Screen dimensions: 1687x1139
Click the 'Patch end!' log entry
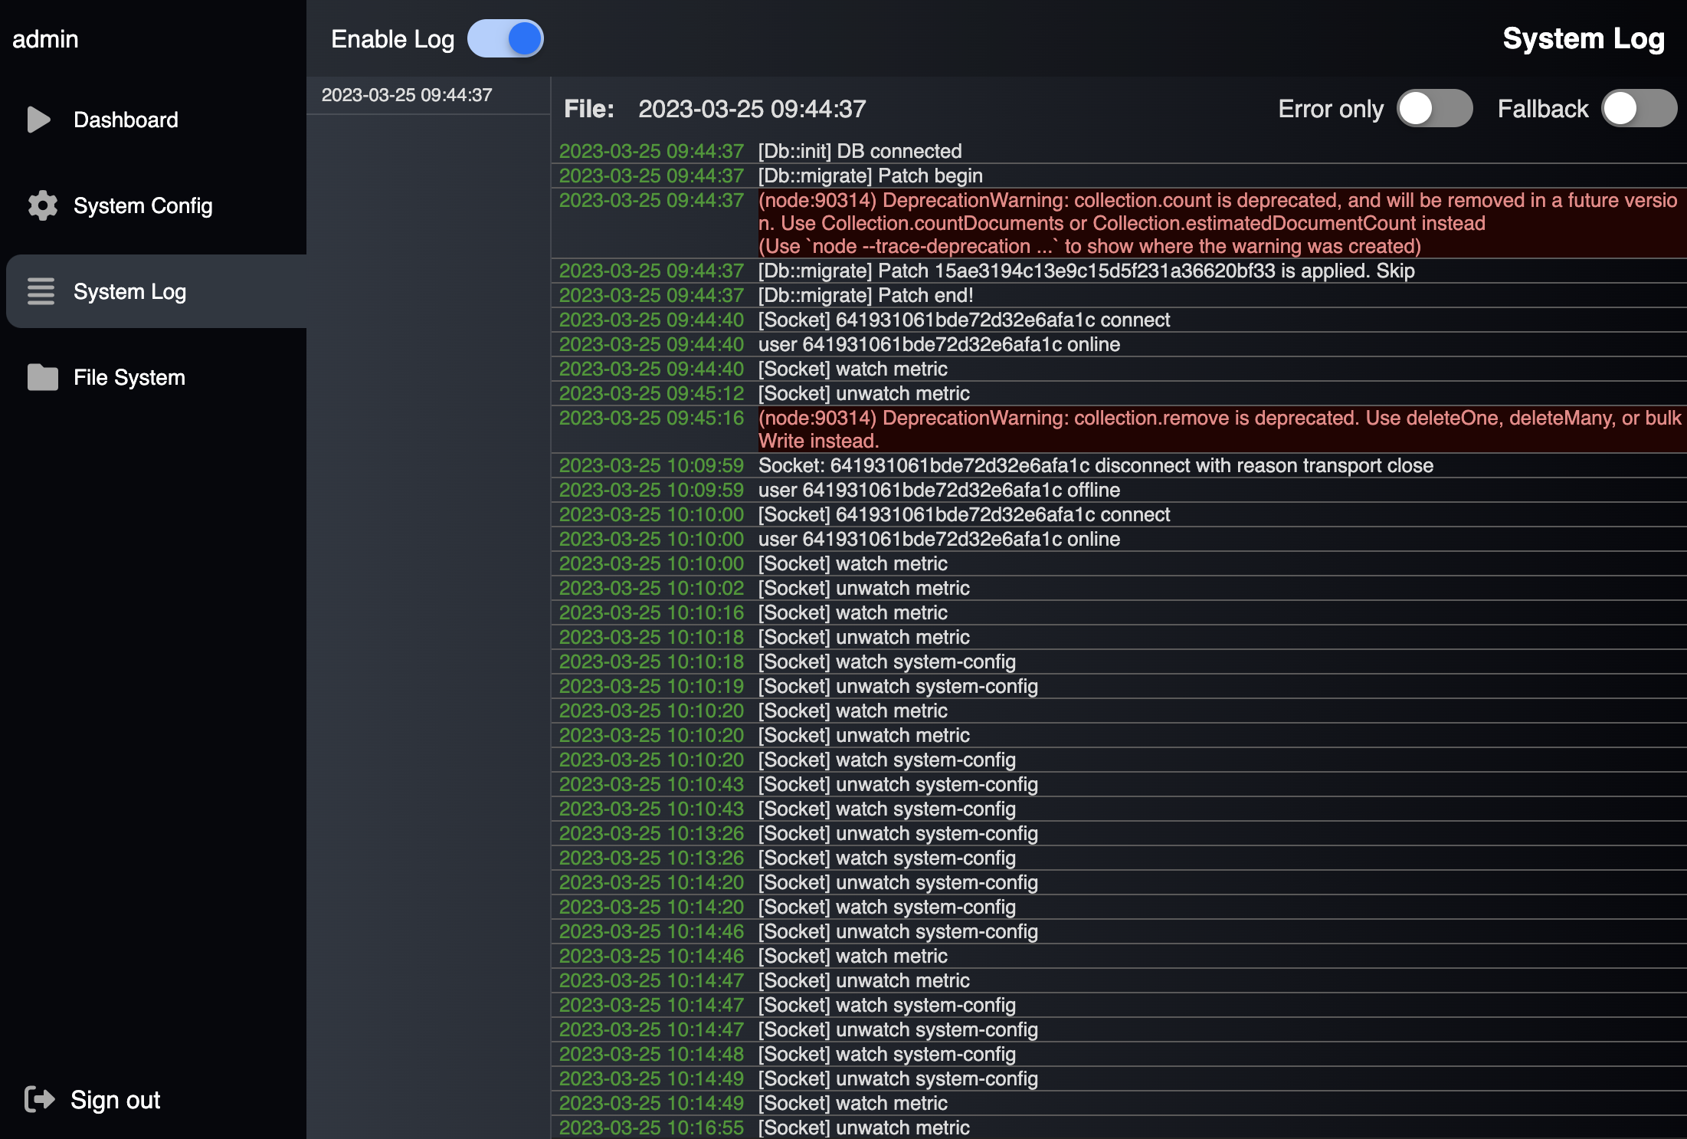pyautogui.click(x=866, y=295)
